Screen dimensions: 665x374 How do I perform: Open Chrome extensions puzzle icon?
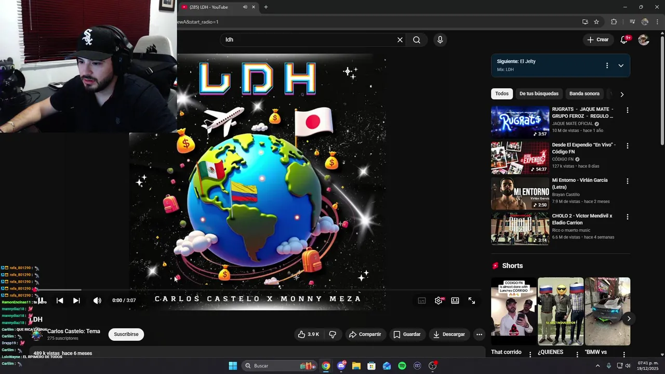pos(614,22)
